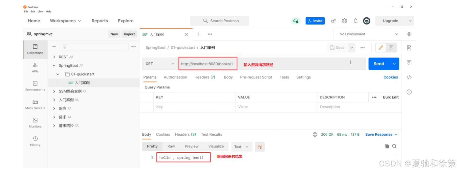Open the documentation icon in right sidebar
This screenshot has height=171, width=457.
coord(409,48)
